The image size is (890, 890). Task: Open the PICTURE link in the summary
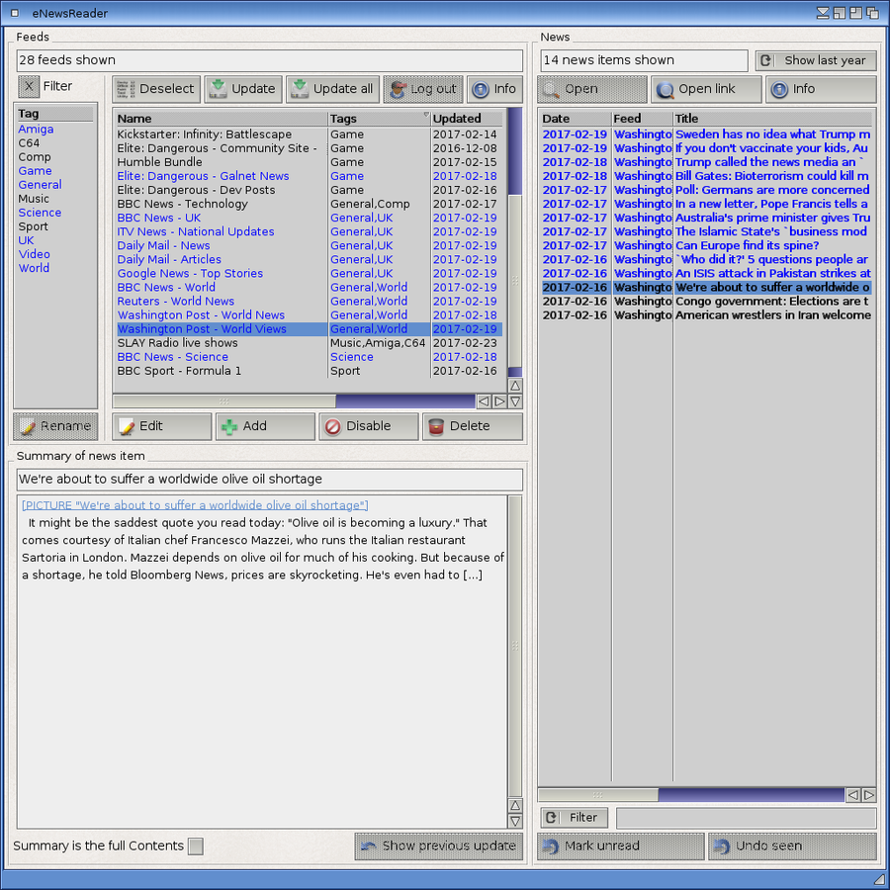coord(195,505)
